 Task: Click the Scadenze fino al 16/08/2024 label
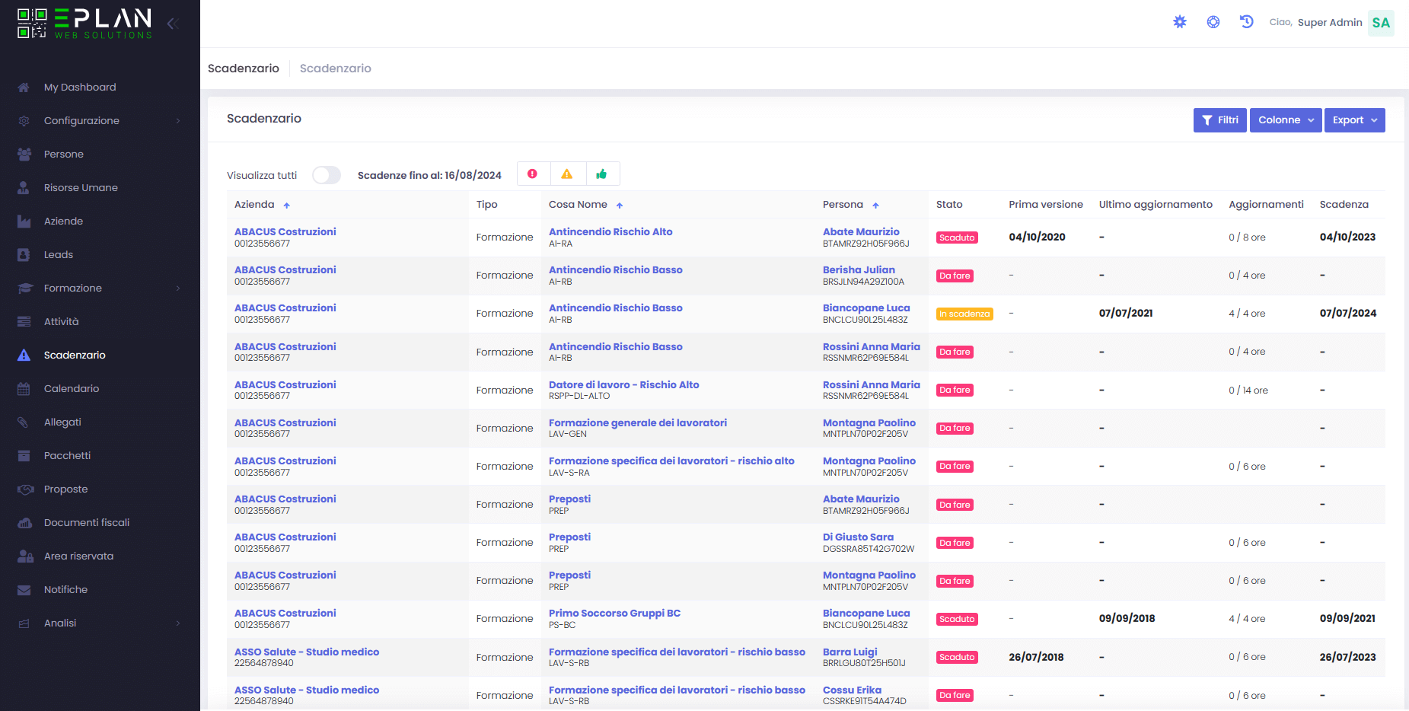(429, 176)
